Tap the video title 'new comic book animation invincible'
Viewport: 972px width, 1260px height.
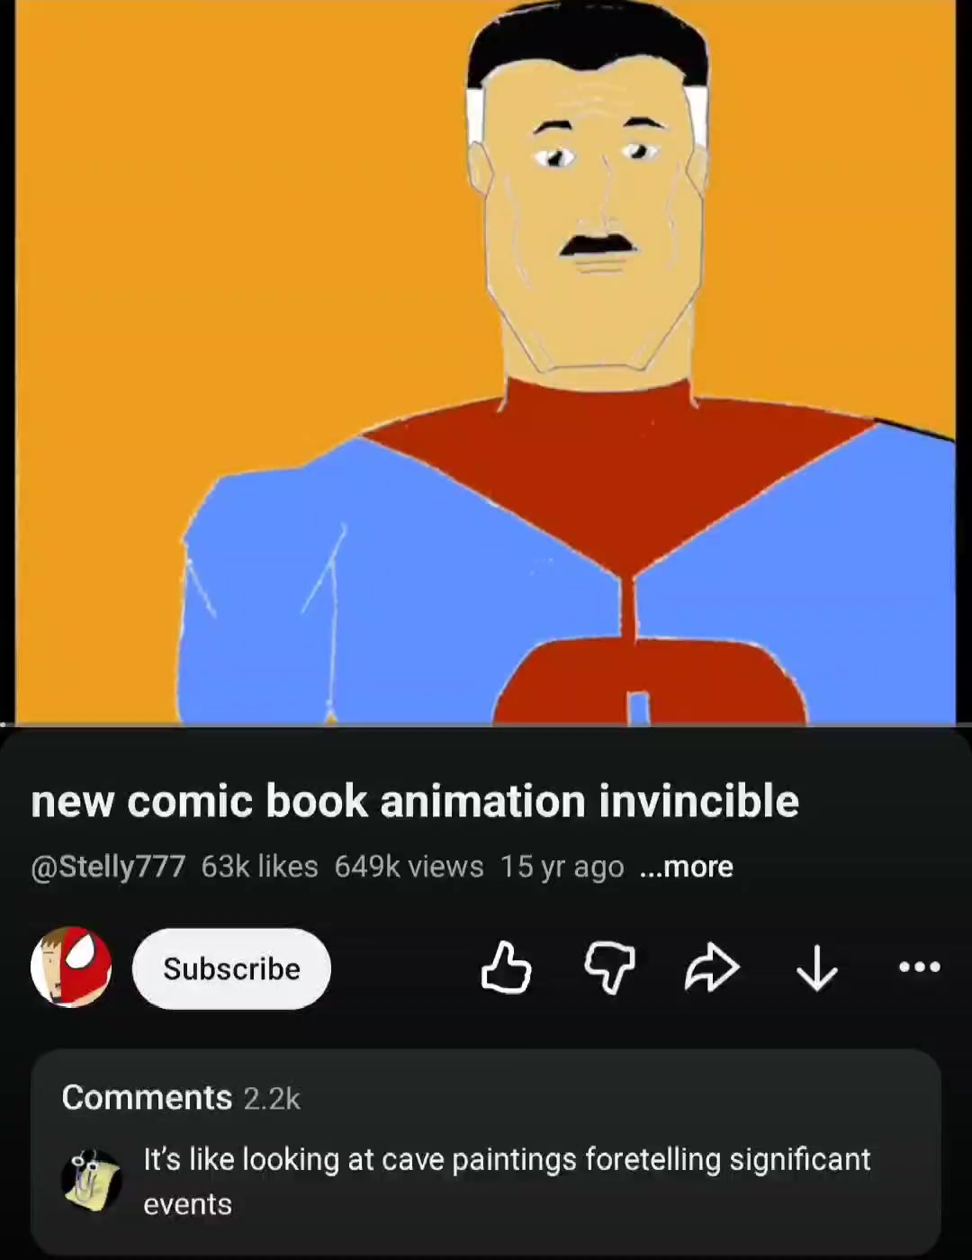(415, 801)
